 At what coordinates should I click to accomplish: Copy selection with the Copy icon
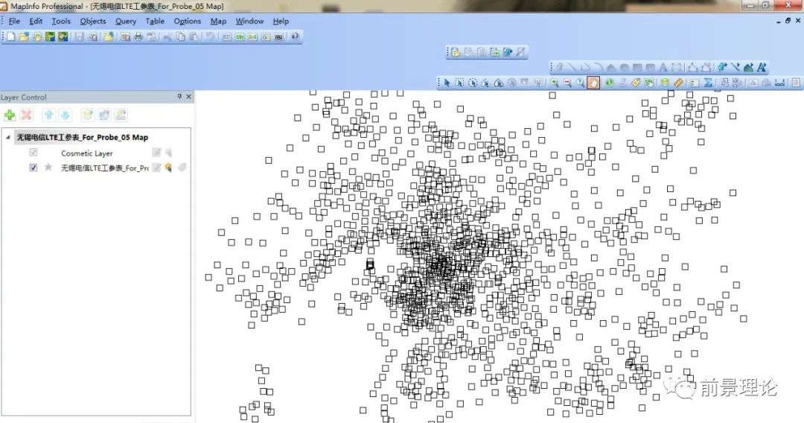tap(180, 37)
